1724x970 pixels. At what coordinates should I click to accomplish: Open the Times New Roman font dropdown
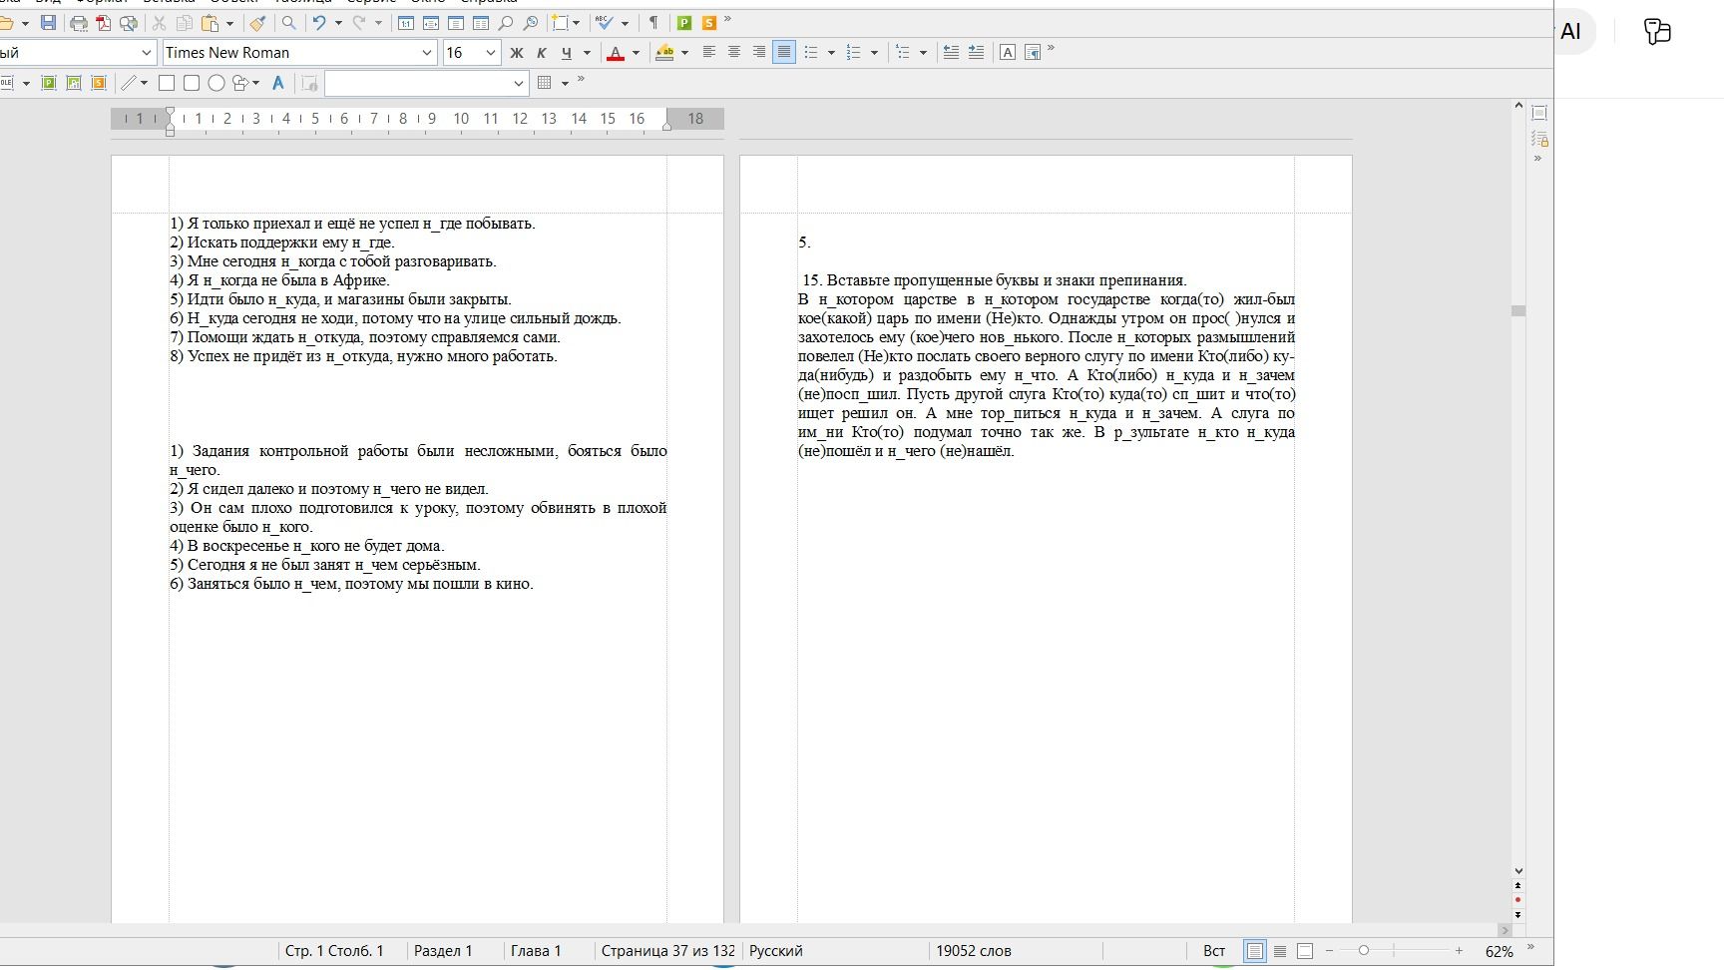pos(427,53)
